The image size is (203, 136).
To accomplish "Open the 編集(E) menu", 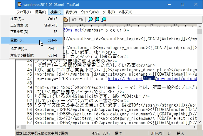I will [40, 12].
